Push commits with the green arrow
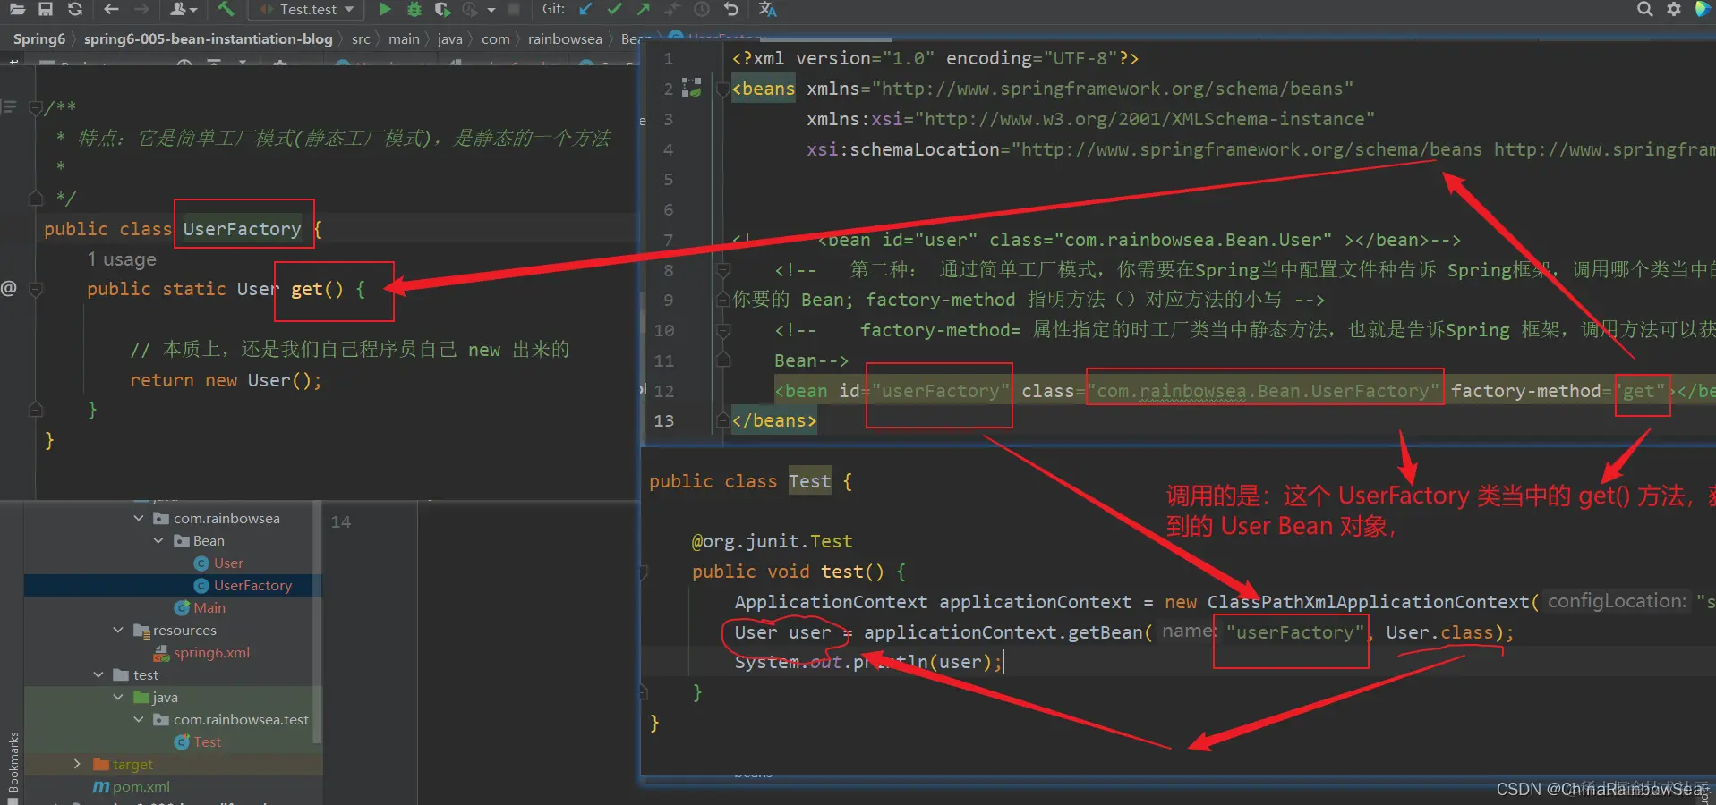 point(644,9)
